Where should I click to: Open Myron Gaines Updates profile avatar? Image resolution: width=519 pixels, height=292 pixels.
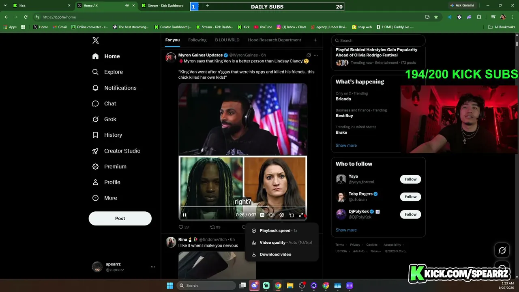tap(171, 57)
